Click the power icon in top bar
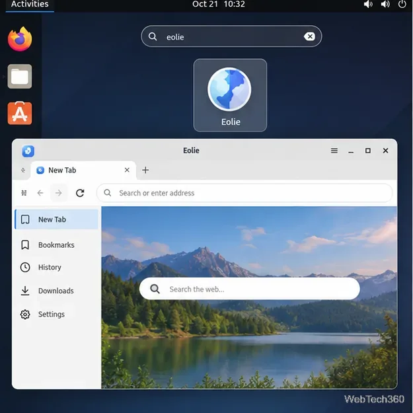 pyautogui.click(x=402, y=4)
